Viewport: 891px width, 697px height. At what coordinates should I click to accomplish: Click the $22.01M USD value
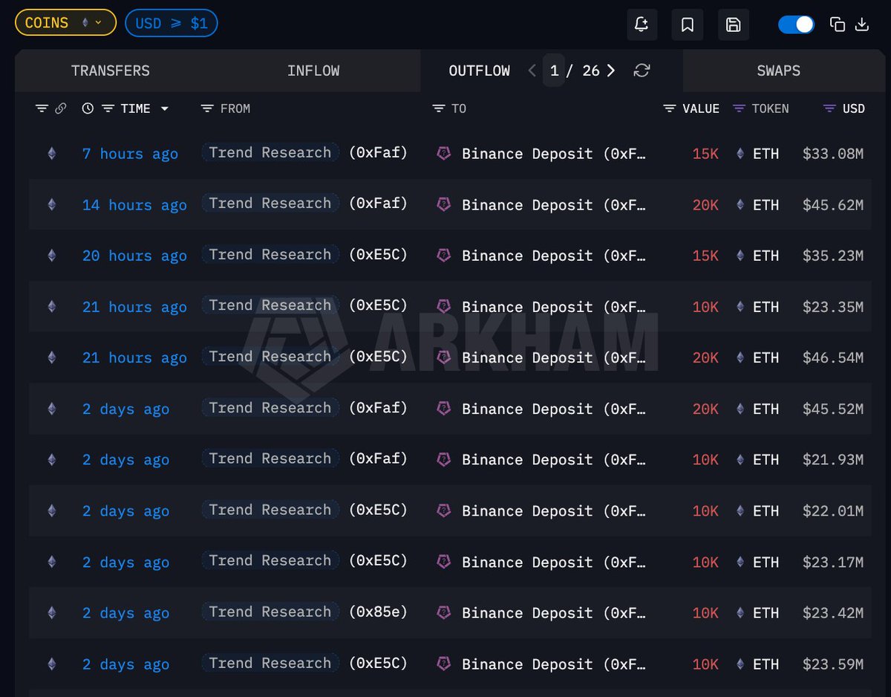tap(833, 510)
